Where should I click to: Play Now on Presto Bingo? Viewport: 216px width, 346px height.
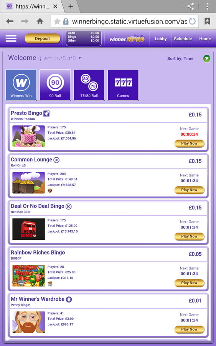click(190, 143)
